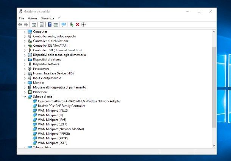This screenshot has width=231, height=161.
Task: Click the disable device down-arrow icon
Action: pyautogui.click(x=83, y=25)
